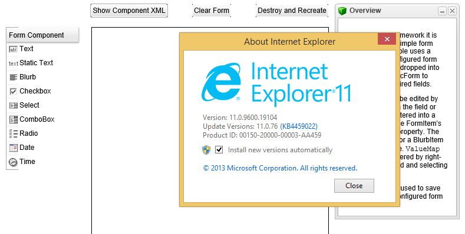The width and height of the screenshot is (465, 234).
Task: Select the Checkbox list row
Action: [x=42, y=91]
